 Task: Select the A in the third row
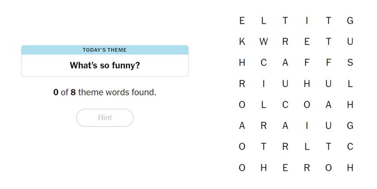[285, 63]
